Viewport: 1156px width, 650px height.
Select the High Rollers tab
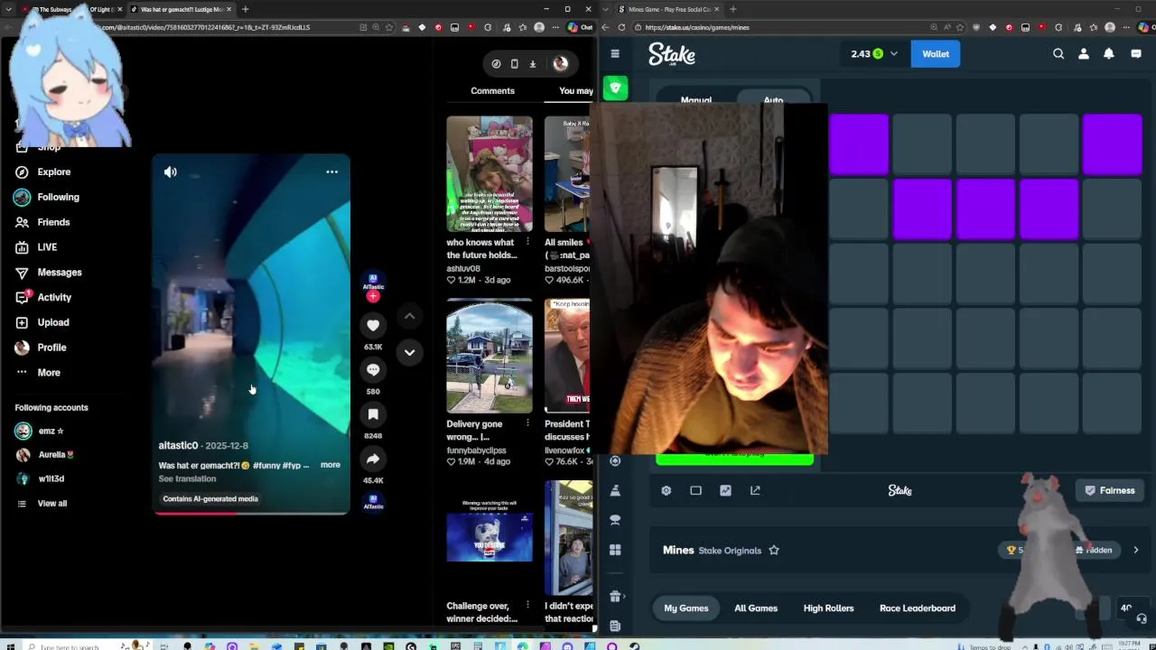[x=828, y=608]
